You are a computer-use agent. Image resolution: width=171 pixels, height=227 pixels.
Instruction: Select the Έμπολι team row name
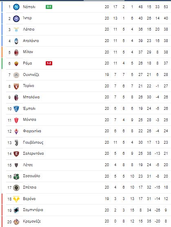(29, 109)
